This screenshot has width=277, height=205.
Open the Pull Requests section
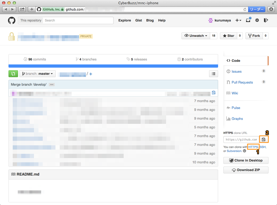[242, 82]
